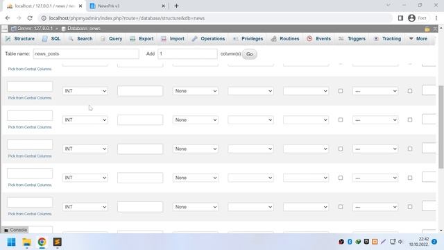This screenshot has width=444, height=250.
Task: Tick the A_I checkbox in topmost complete row
Action: (410, 91)
